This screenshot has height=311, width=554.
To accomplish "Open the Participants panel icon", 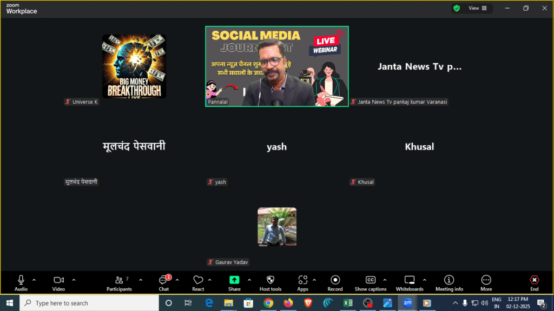I will (x=119, y=280).
